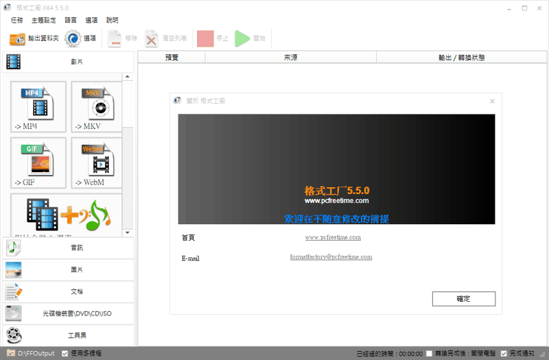Click the D:\FFOutput path text
549x360 pixels.
(x=36, y=354)
